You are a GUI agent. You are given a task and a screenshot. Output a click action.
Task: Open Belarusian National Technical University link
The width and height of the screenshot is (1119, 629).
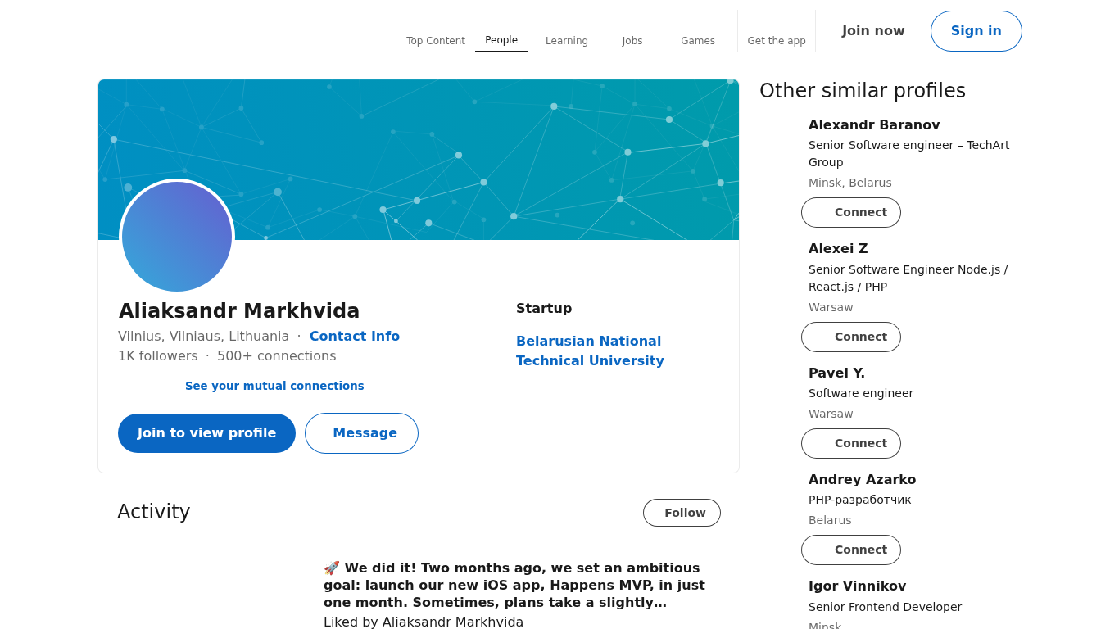click(x=590, y=351)
